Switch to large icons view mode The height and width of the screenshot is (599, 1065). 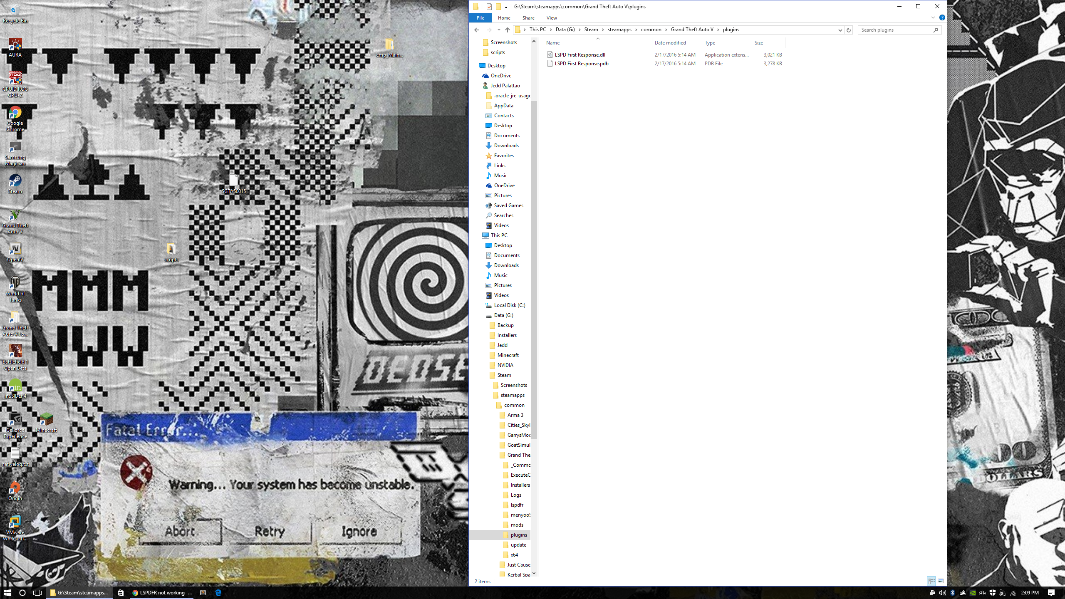tap(941, 581)
